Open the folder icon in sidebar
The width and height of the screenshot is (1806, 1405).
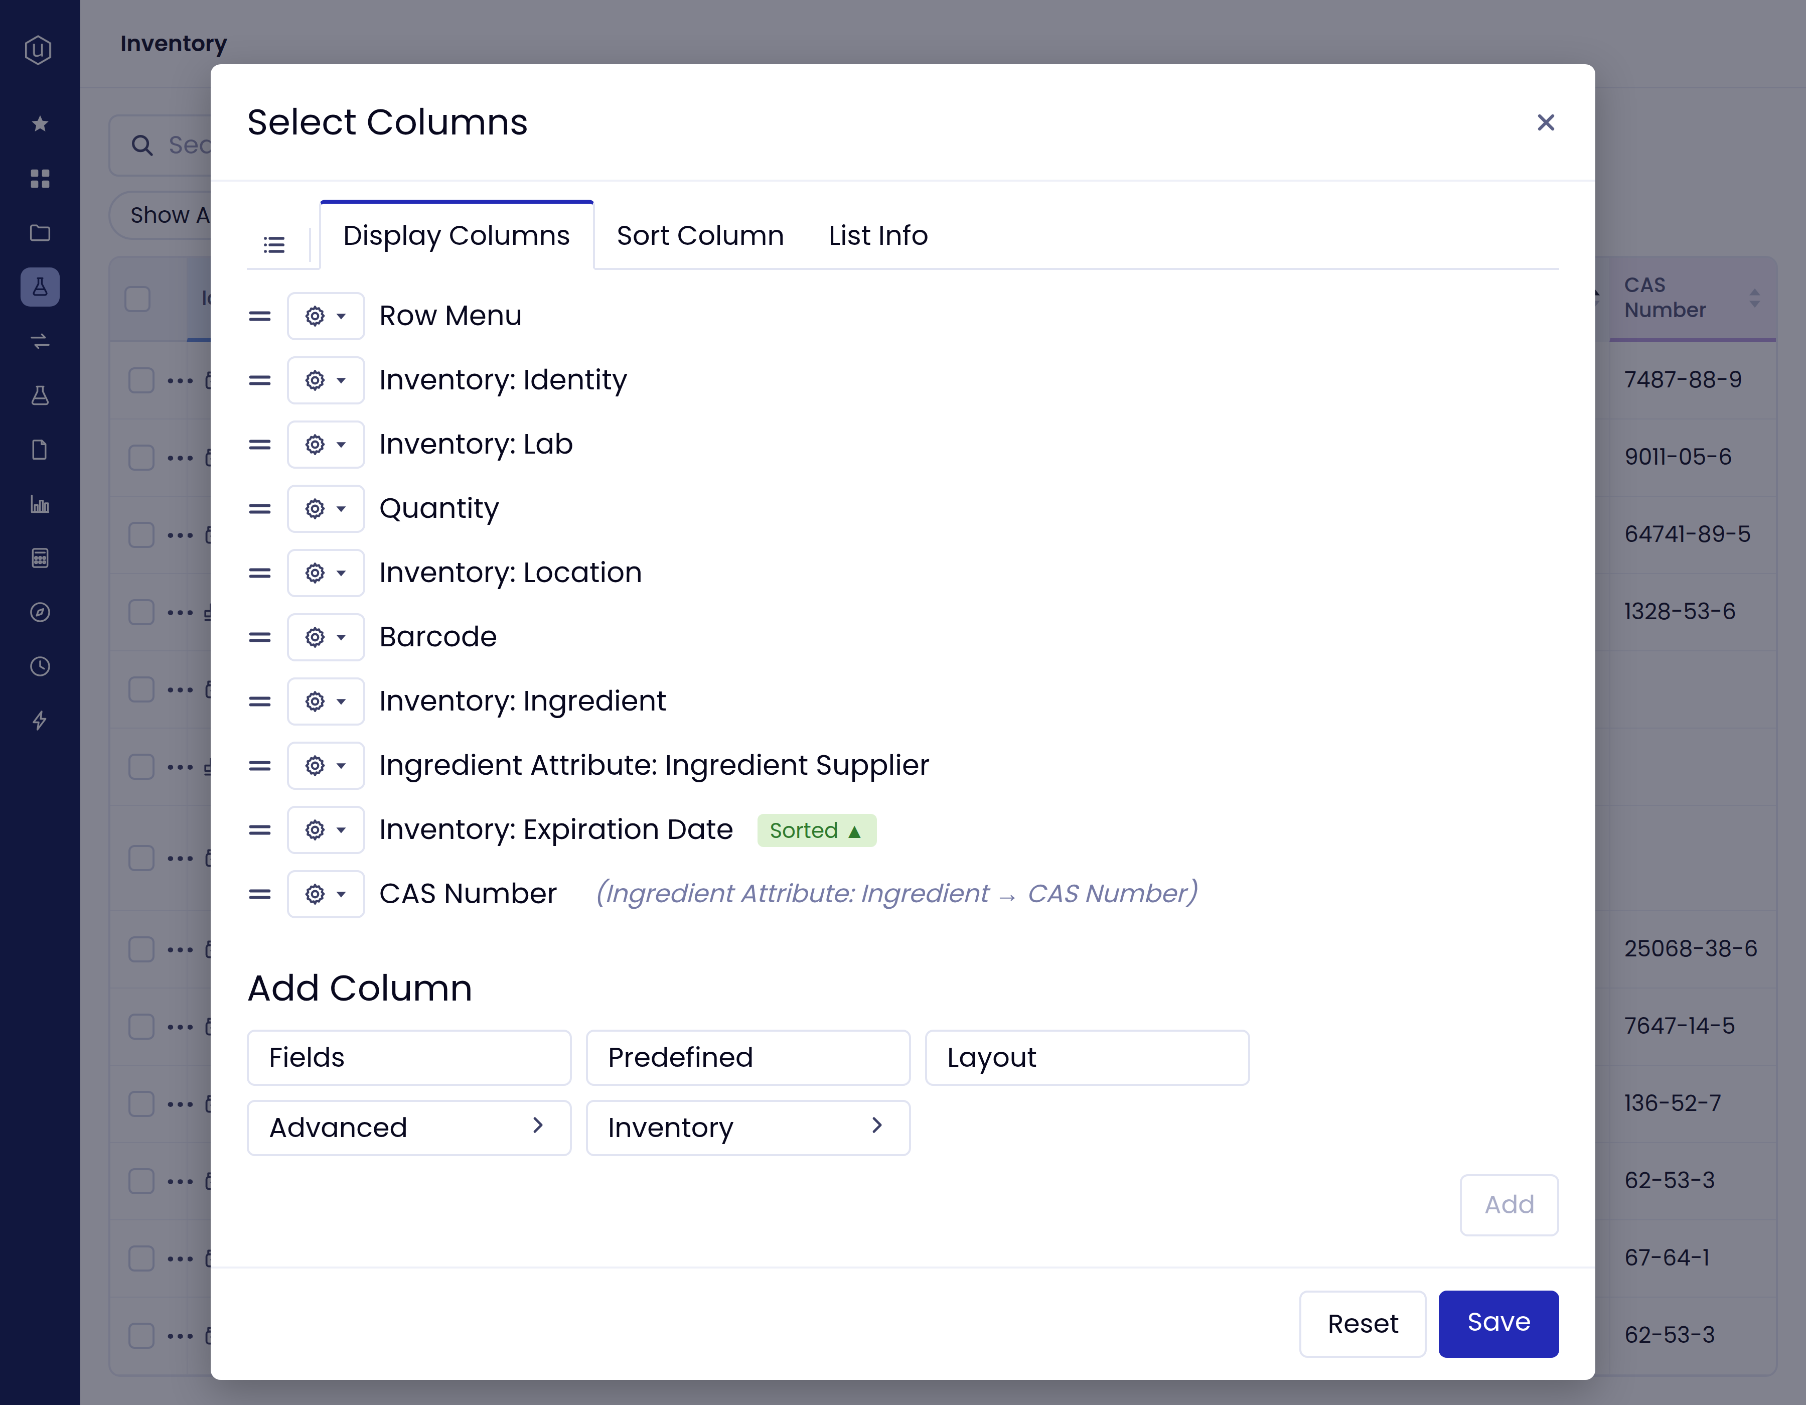[x=40, y=233]
